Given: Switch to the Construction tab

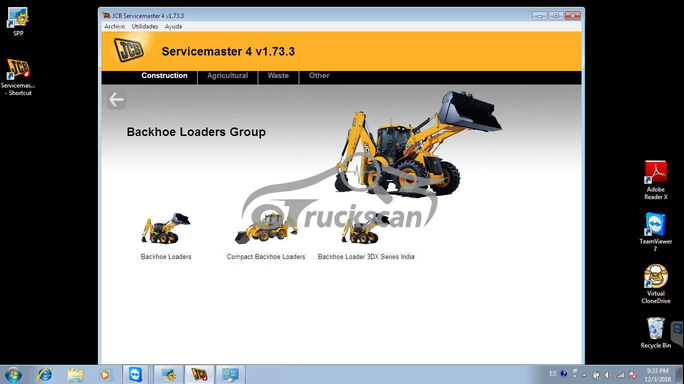Looking at the screenshot, I should pos(164,76).
